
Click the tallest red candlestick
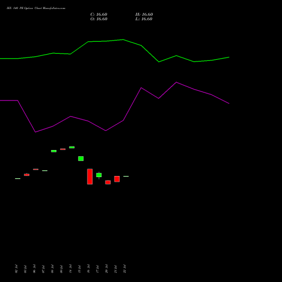90,177
